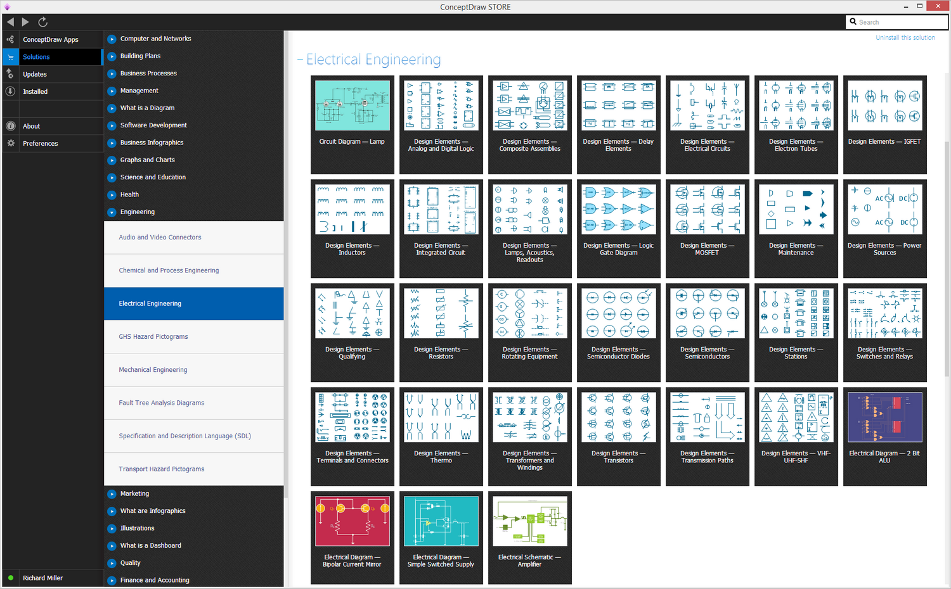Screen dimensions: 951x589
Task: Expand the Marketing category
Action: (112, 493)
